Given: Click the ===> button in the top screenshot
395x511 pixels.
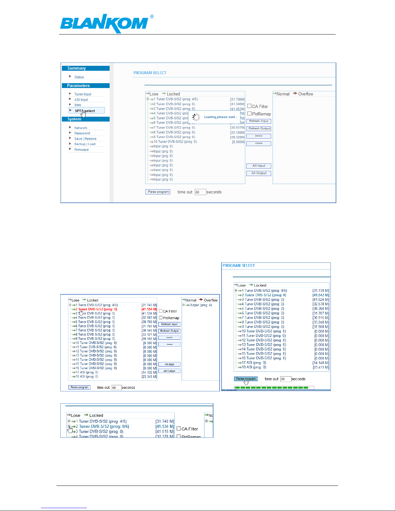Looking at the screenshot, I should 259,136.
